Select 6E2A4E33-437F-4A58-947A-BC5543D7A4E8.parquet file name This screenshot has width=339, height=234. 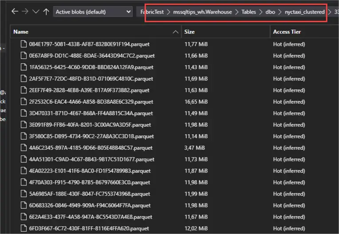point(91,217)
